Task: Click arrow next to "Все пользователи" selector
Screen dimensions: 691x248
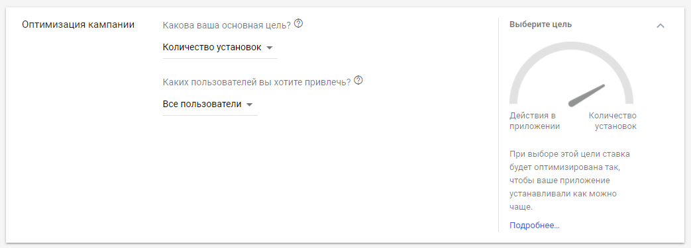Action: click(249, 105)
